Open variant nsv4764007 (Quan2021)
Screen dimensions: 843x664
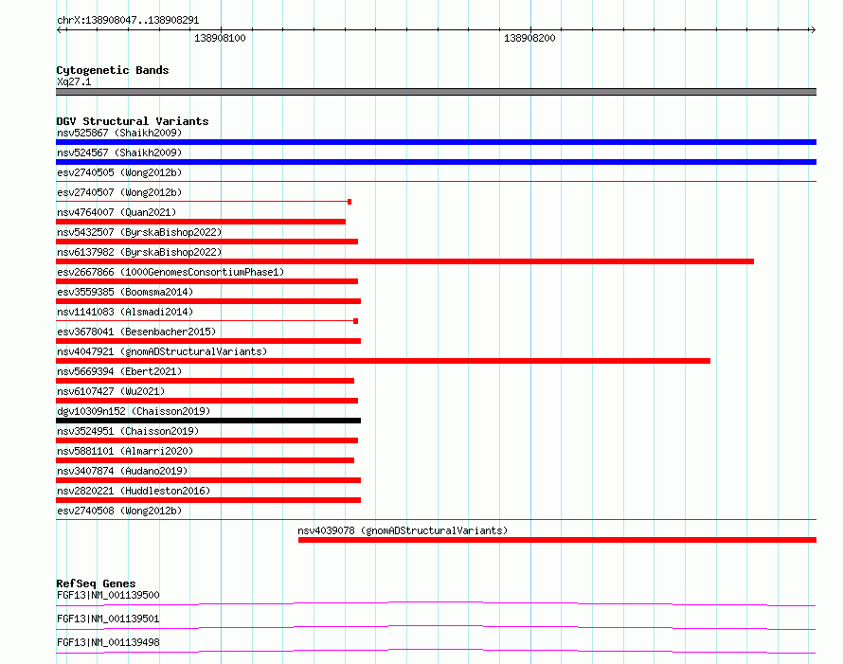click(x=117, y=212)
